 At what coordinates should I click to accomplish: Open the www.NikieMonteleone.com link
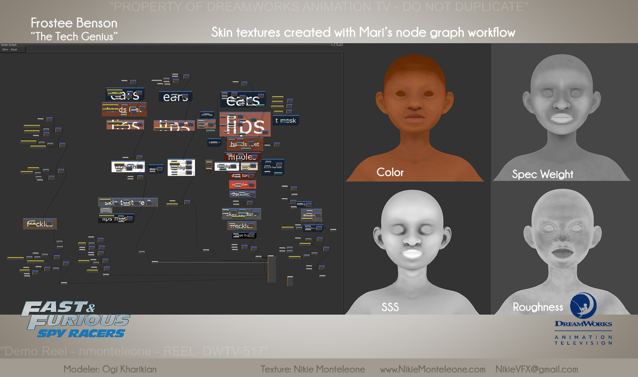click(x=432, y=369)
